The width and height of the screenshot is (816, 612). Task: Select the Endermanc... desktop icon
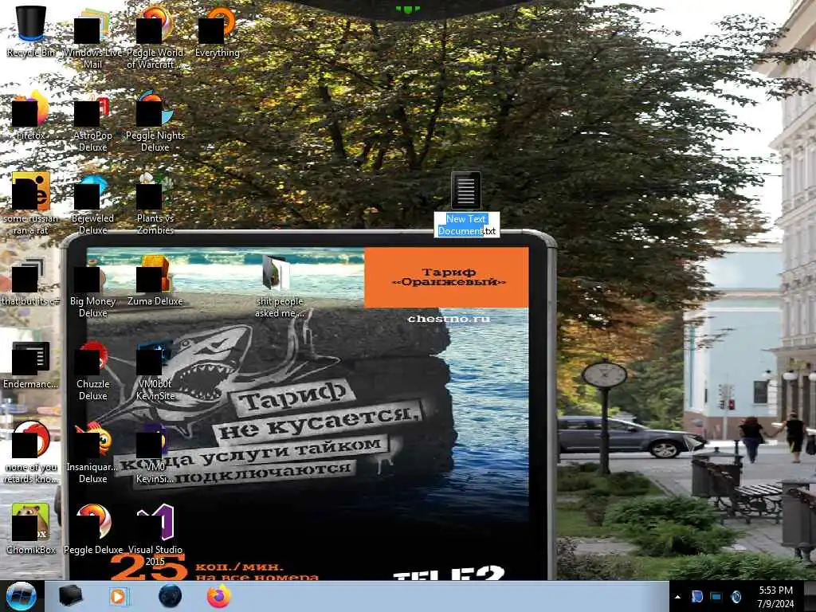coord(31,363)
